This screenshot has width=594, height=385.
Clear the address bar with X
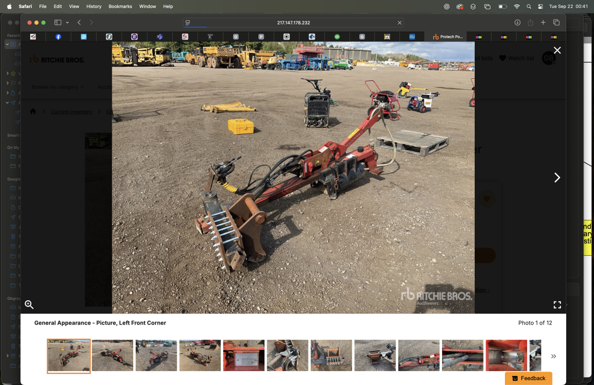[399, 23]
